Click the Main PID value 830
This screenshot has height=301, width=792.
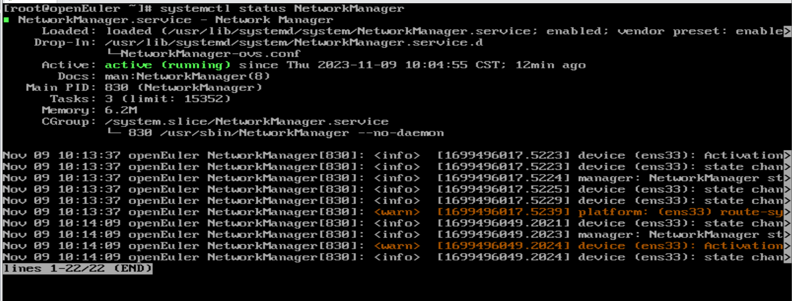pyautogui.click(x=117, y=88)
